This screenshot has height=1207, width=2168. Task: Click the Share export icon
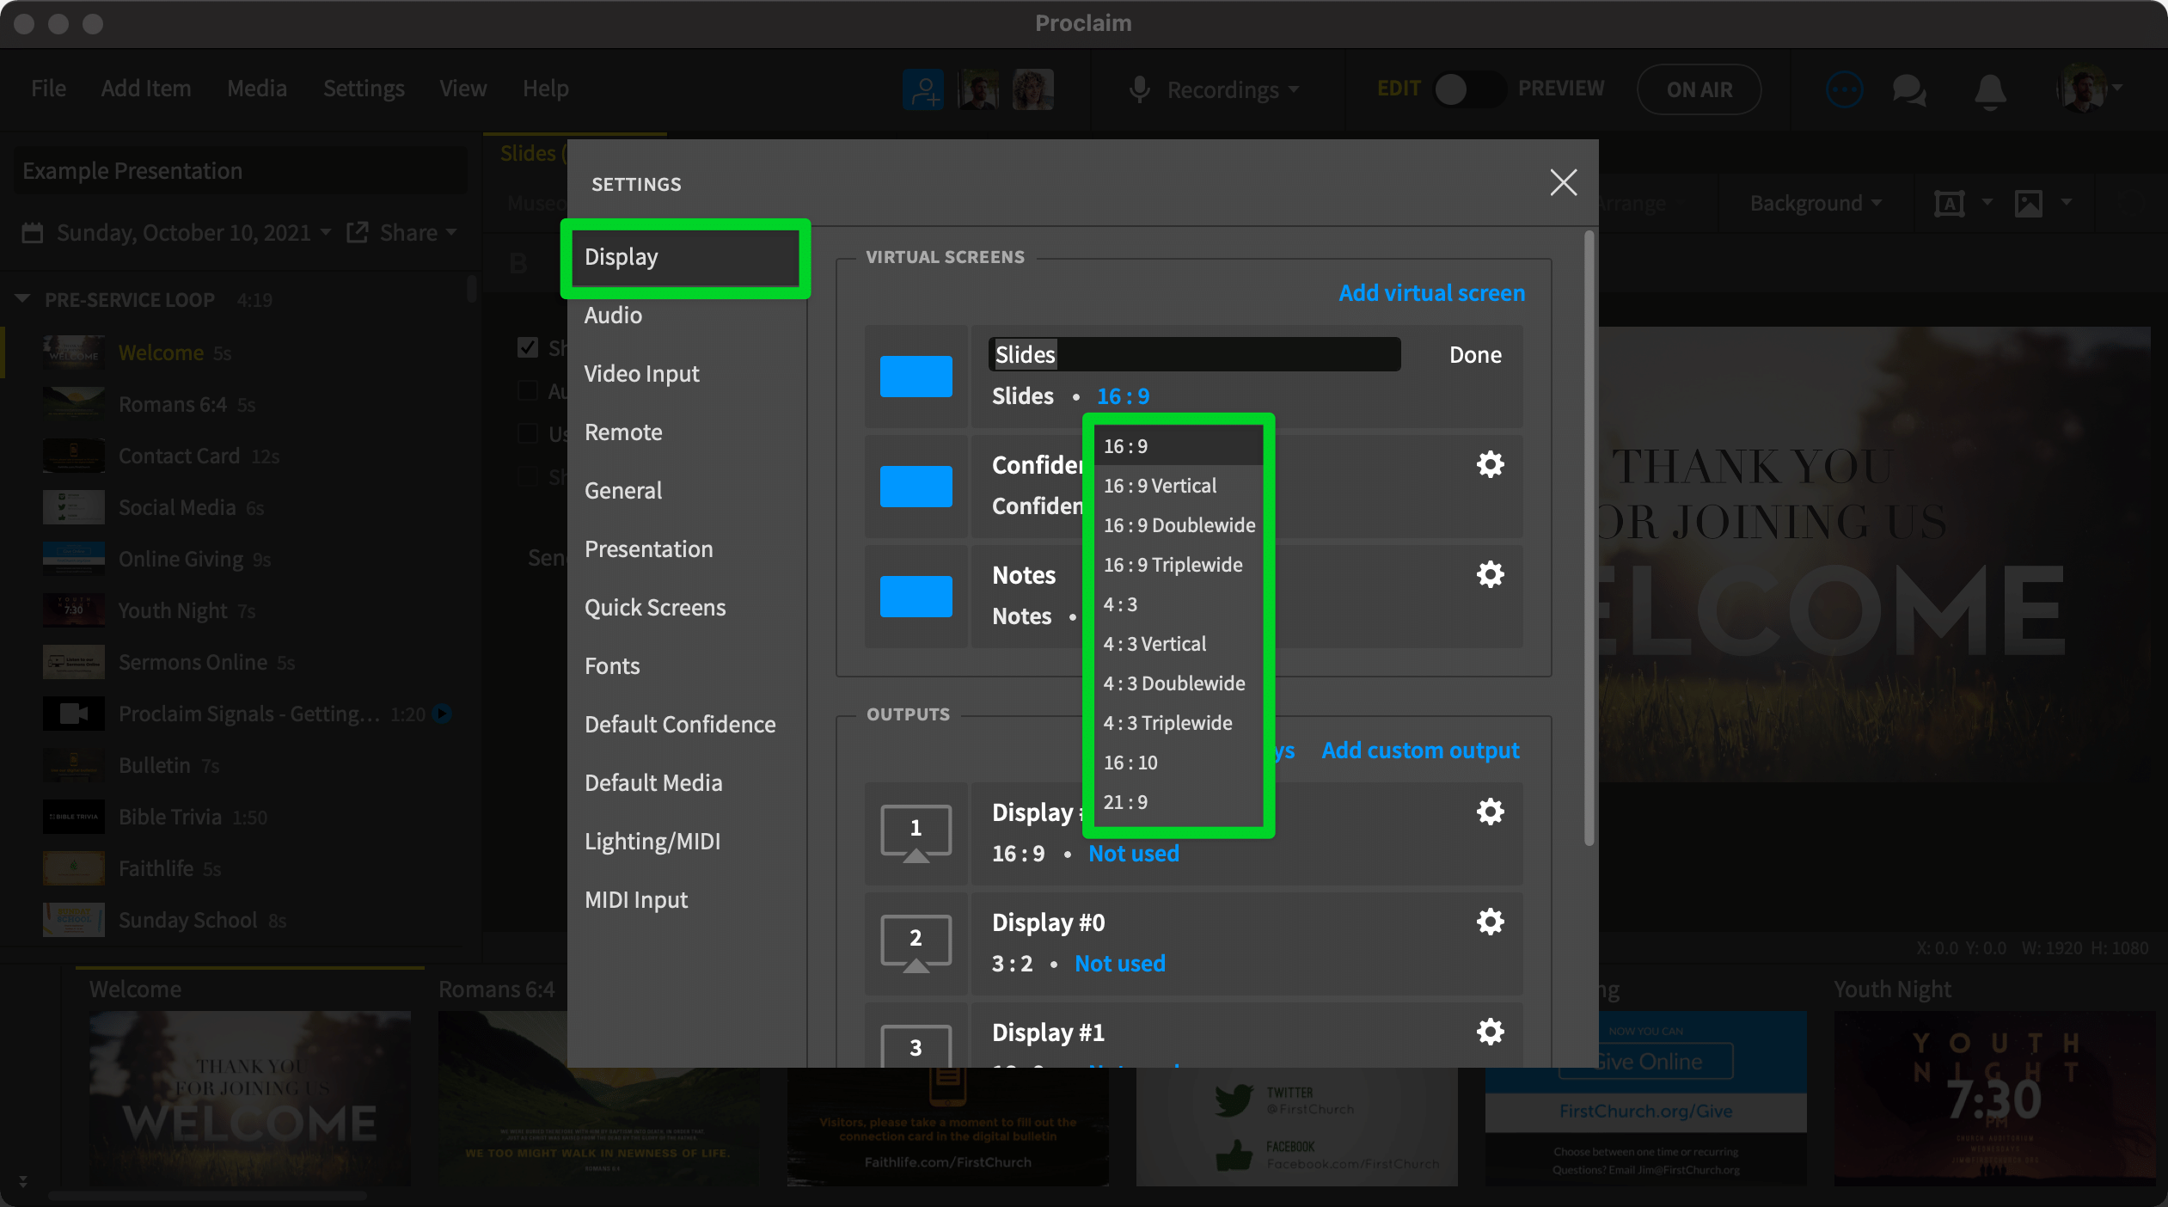357,232
